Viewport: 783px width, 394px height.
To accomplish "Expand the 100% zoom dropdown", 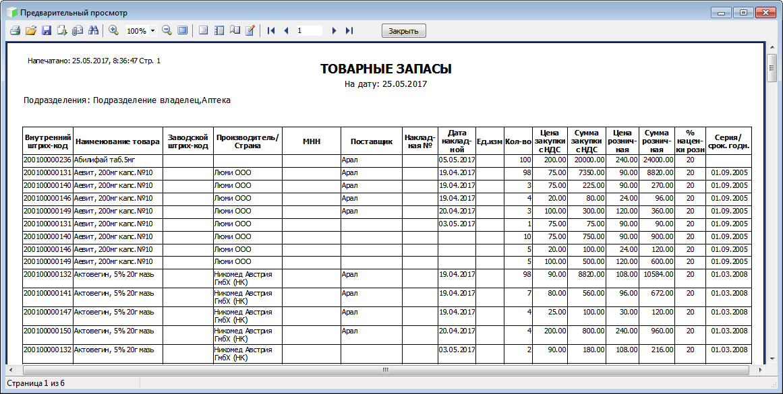I will [153, 31].
